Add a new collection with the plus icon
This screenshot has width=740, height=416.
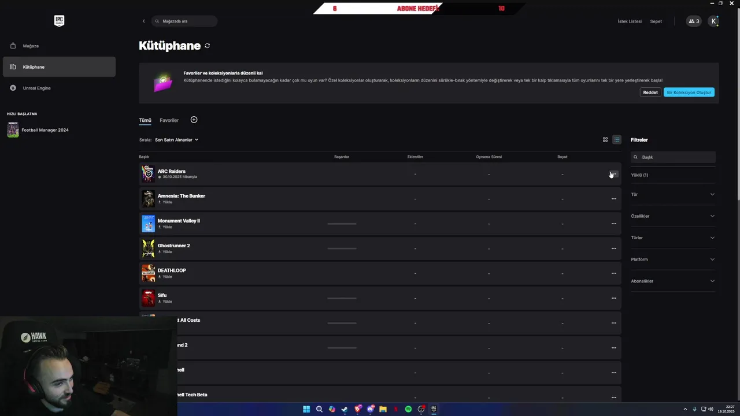point(194,120)
